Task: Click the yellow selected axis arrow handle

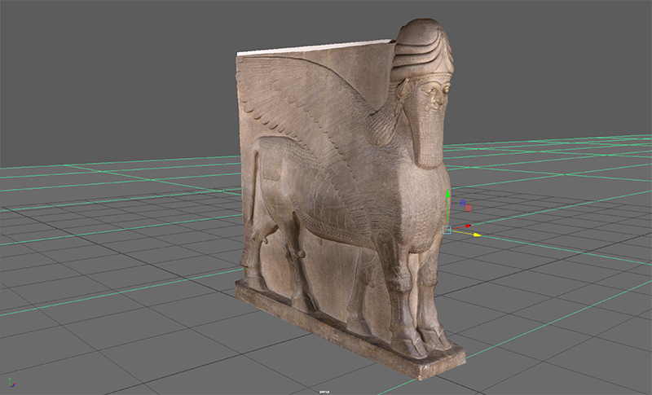Action: click(x=477, y=235)
